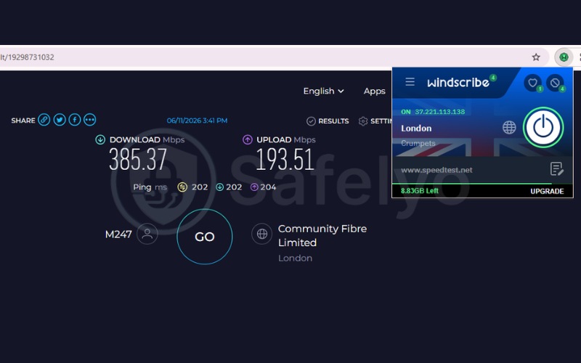Toggle the Windscribe VPN power button

(543, 128)
